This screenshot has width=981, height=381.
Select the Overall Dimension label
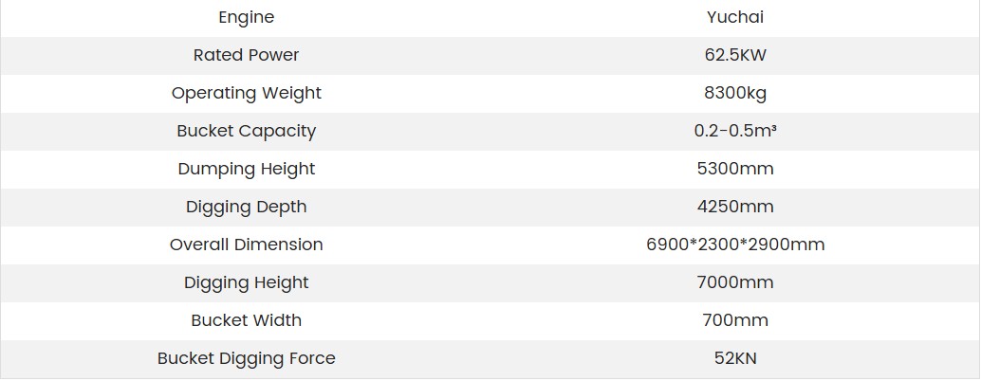tap(246, 245)
